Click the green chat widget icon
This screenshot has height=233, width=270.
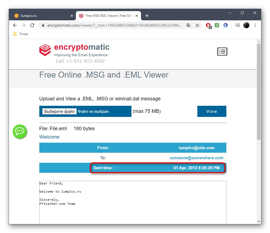[20, 132]
